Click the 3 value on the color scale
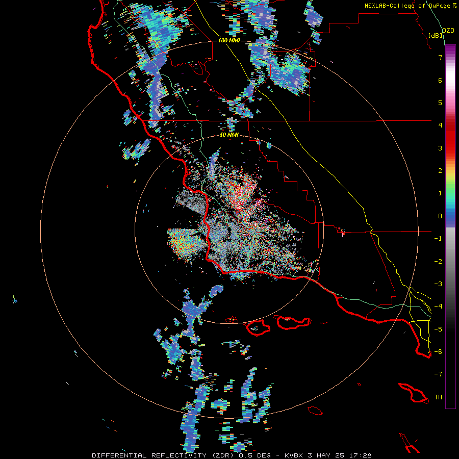Image resolution: width=459 pixels, height=459 pixels. pyautogui.click(x=440, y=148)
